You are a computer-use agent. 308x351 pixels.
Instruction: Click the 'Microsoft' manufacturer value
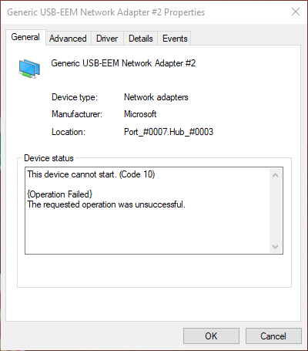pos(140,114)
